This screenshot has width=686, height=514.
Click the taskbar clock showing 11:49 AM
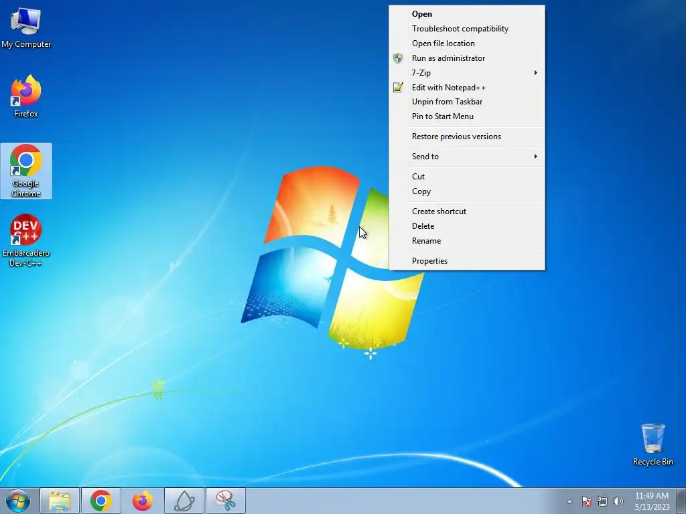tap(652, 501)
